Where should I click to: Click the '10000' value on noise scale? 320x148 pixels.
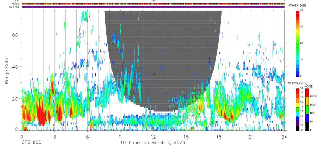click(x=313, y=96)
